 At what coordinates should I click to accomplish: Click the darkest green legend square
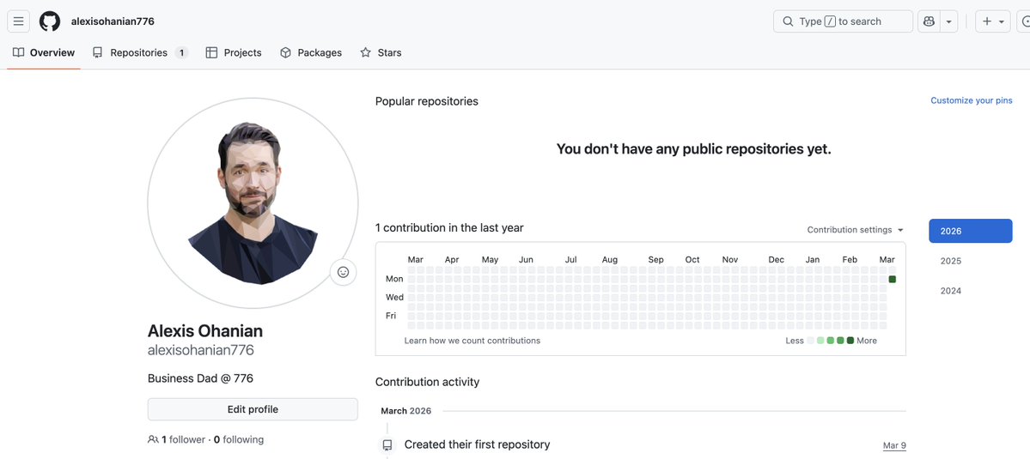point(850,341)
